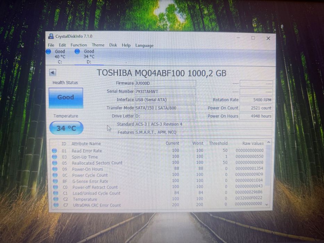The image size is (324, 243).
Task: Click the Power On Count value 2521 count
Action: pyautogui.click(x=256, y=108)
